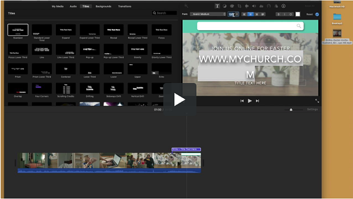Switch to the Transitions tab
Screen dimensions: 353x199
[x=124, y=7]
